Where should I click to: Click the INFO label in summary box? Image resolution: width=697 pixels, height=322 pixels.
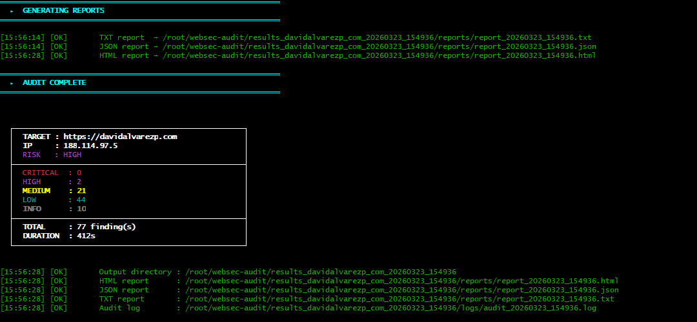(x=32, y=209)
